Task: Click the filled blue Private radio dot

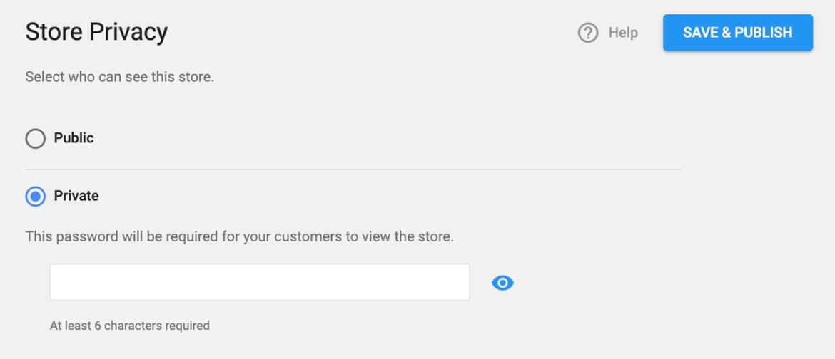Action: [36, 197]
